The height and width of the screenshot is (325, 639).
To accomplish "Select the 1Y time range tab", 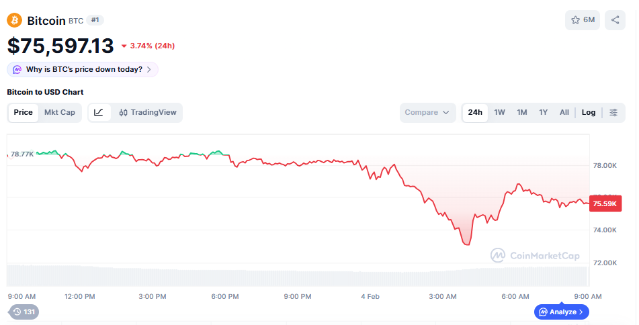I will (x=543, y=113).
